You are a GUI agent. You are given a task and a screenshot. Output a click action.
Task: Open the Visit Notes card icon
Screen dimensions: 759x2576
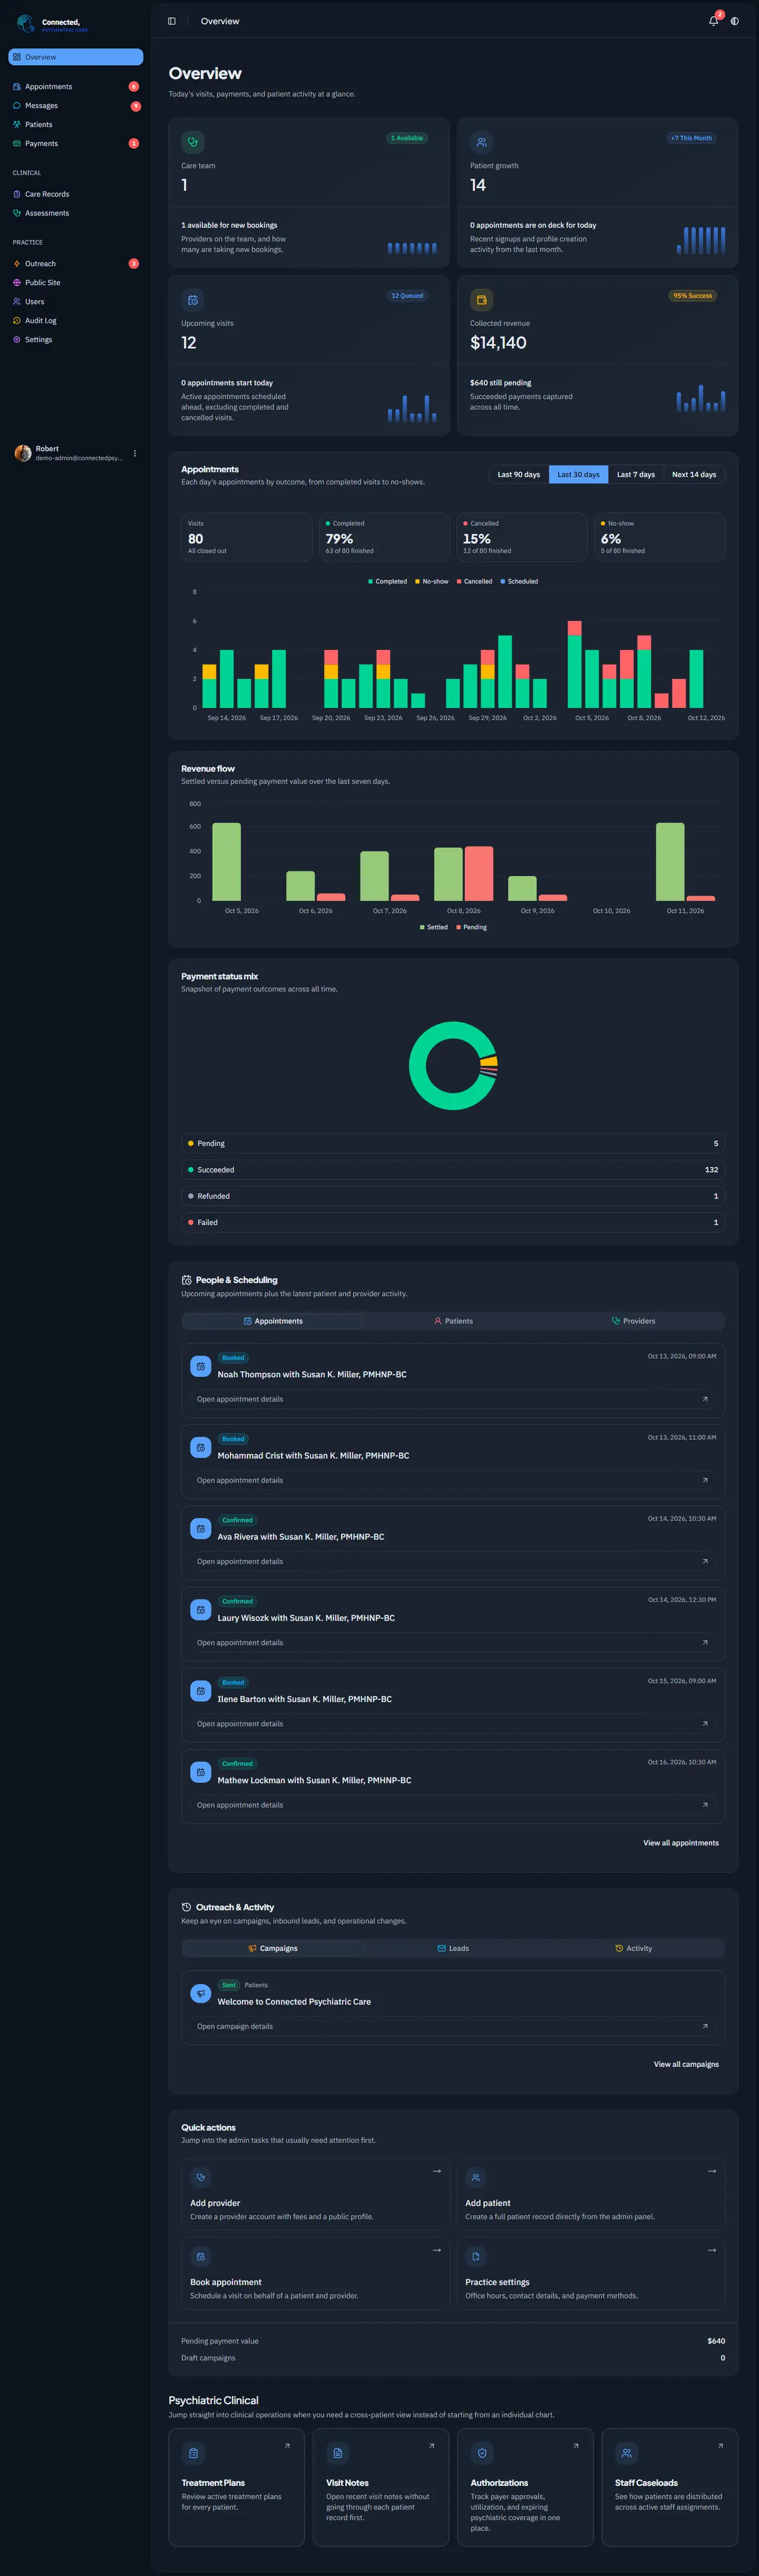pyautogui.click(x=338, y=2453)
